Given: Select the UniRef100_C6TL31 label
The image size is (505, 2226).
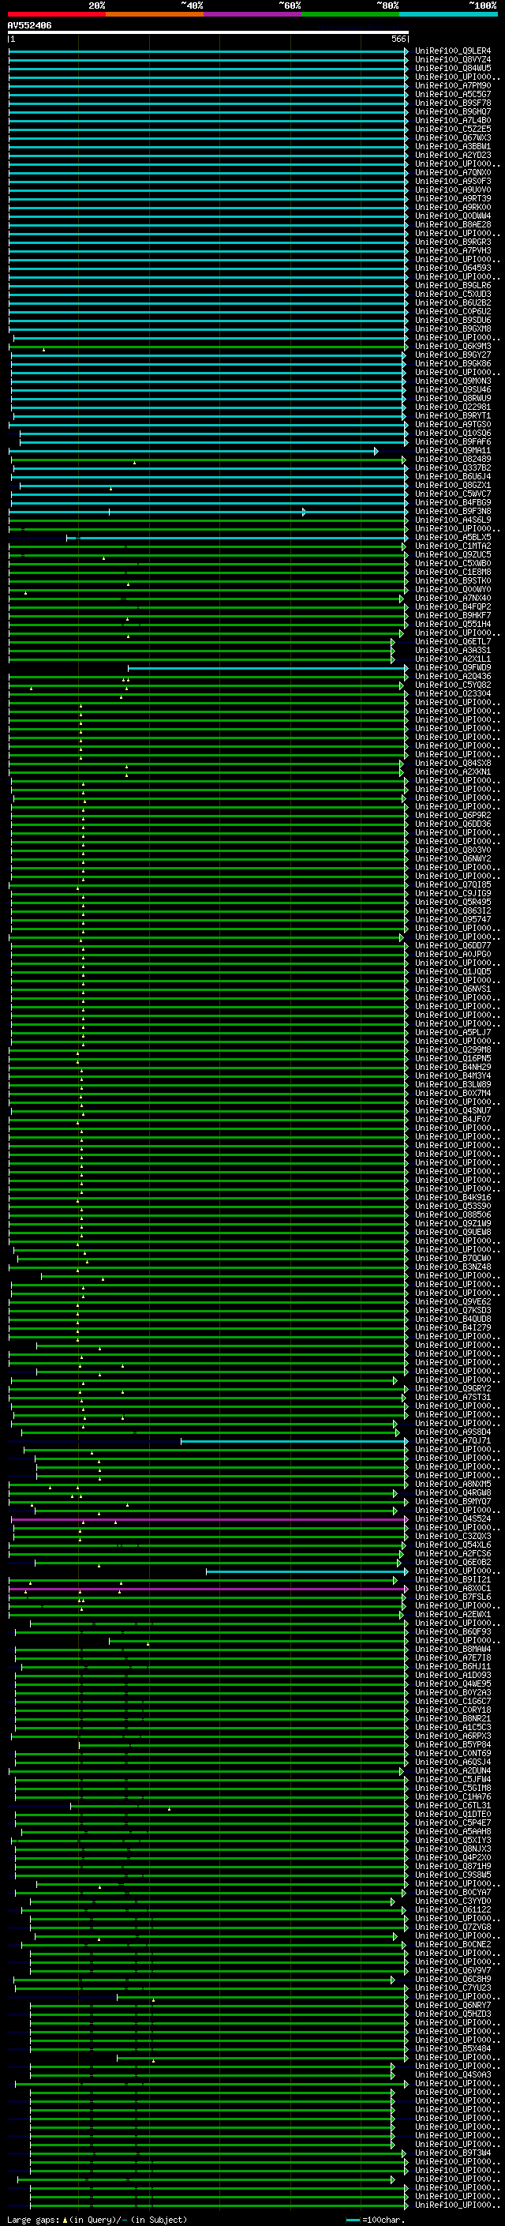Looking at the screenshot, I should point(453,1805).
